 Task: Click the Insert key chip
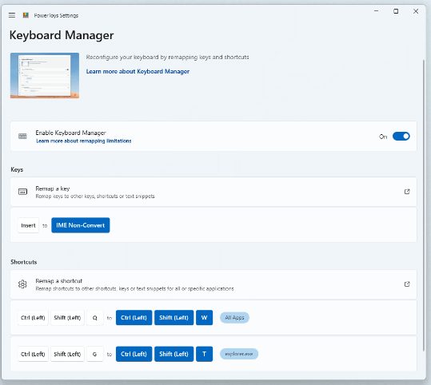pos(28,225)
